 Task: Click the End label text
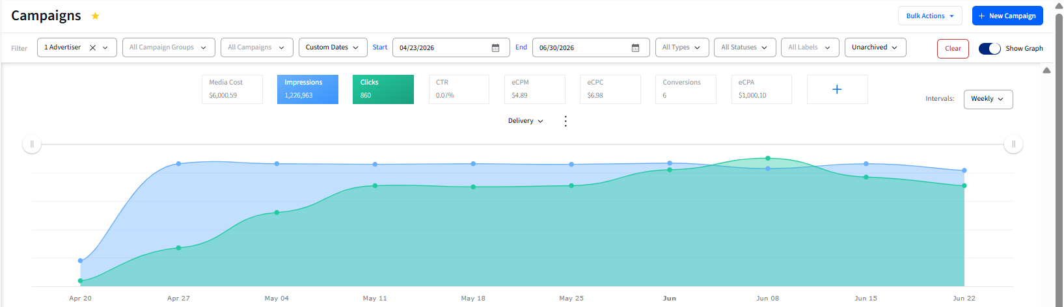pyautogui.click(x=521, y=47)
